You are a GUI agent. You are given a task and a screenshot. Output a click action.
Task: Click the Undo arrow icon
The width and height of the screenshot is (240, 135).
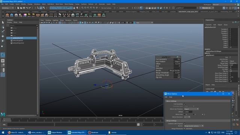(x=27, y=8)
